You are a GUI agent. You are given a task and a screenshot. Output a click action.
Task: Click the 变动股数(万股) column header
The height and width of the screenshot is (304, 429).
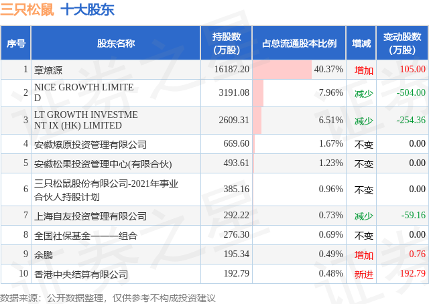(x=402, y=44)
